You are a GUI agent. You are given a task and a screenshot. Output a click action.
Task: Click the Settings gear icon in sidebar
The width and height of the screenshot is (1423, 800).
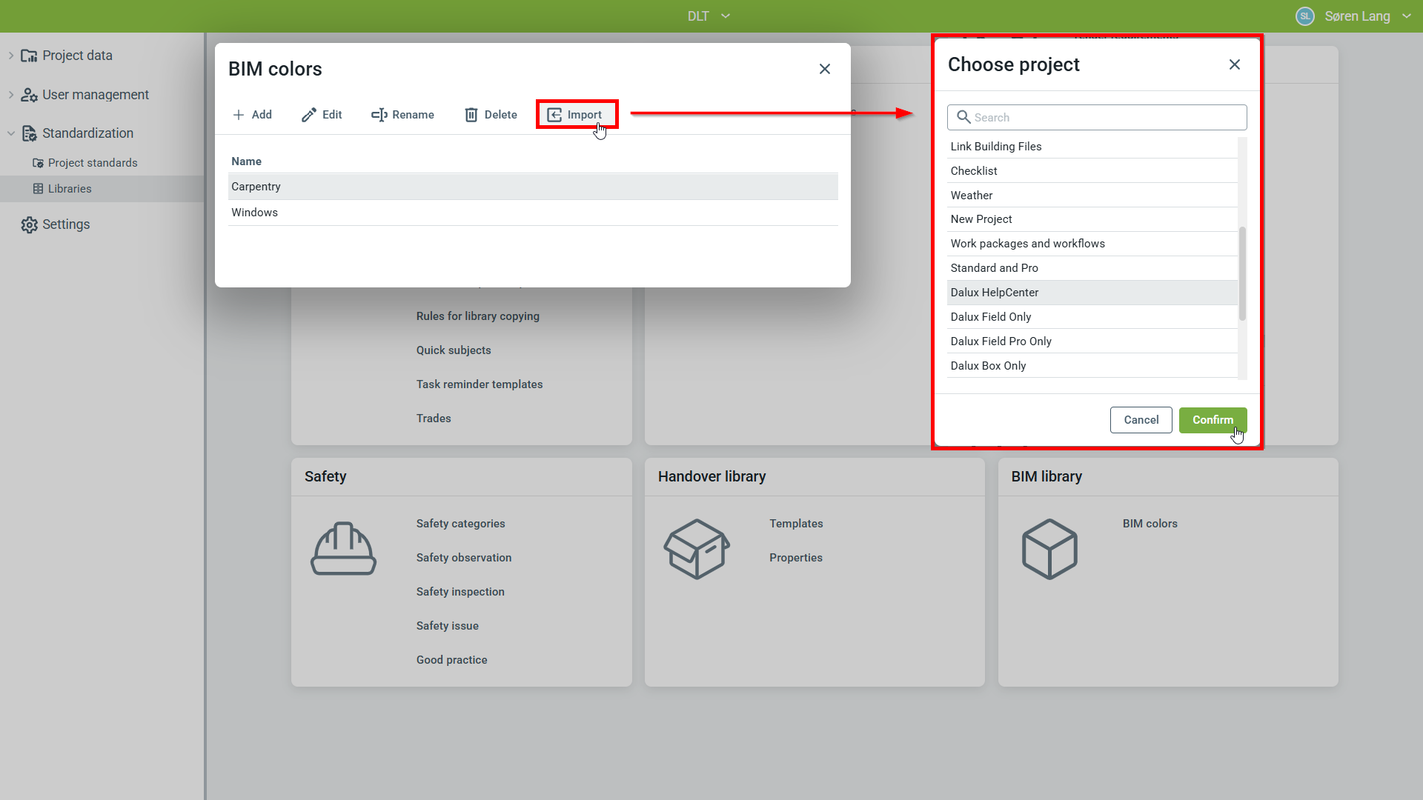[x=29, y=224]
